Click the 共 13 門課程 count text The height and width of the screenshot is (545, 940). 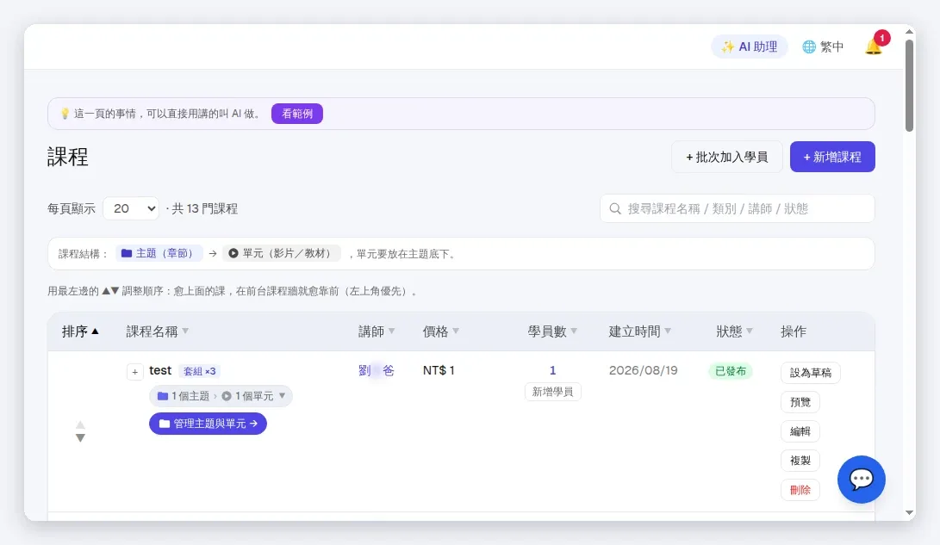point(204,208)
